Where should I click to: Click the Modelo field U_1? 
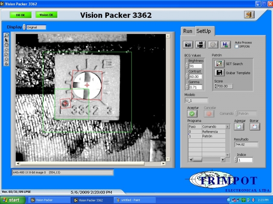click(x=196, y=100)
